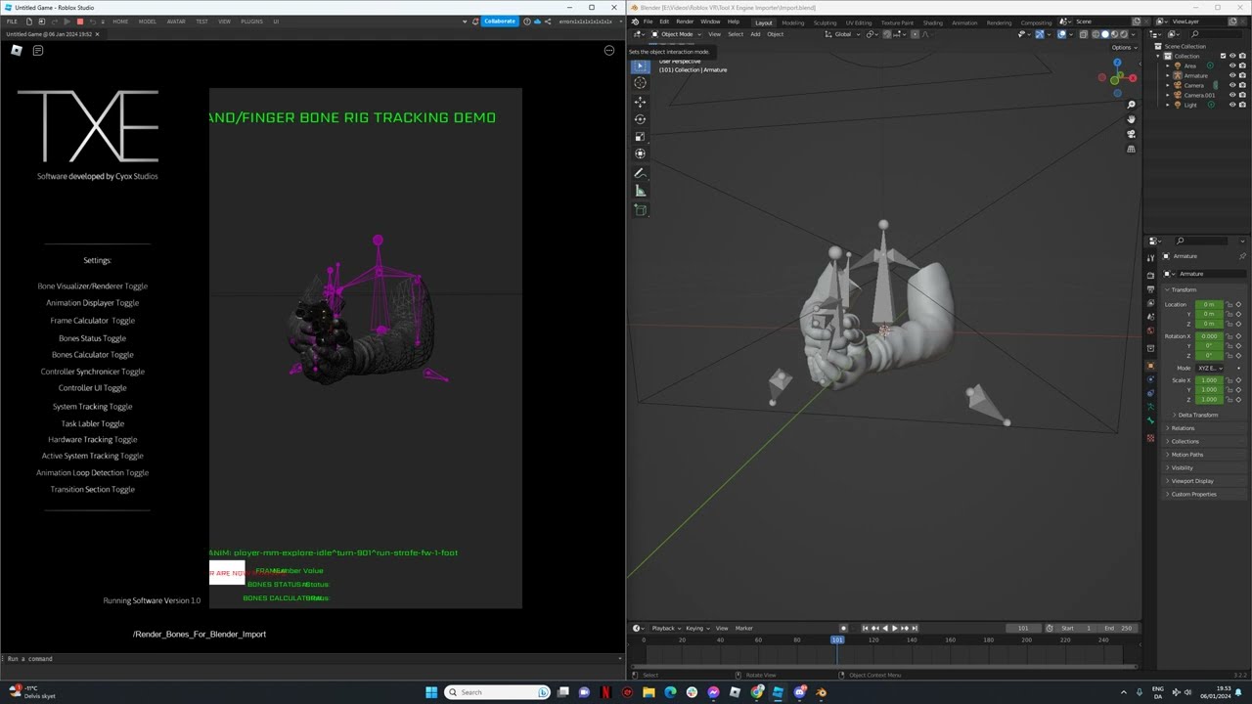Switch to the Sculpting workspace tab

(825, 22)
